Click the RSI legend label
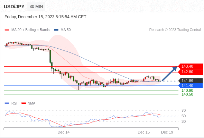Viewport: 204px width, 138px height. [14, 103]
